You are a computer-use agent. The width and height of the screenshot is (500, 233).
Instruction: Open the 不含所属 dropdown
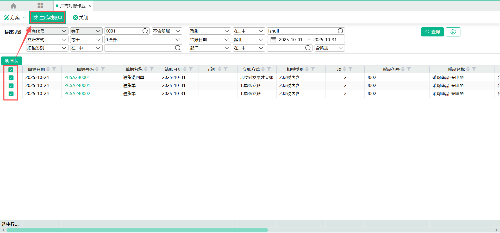click(x=167, y=31)
